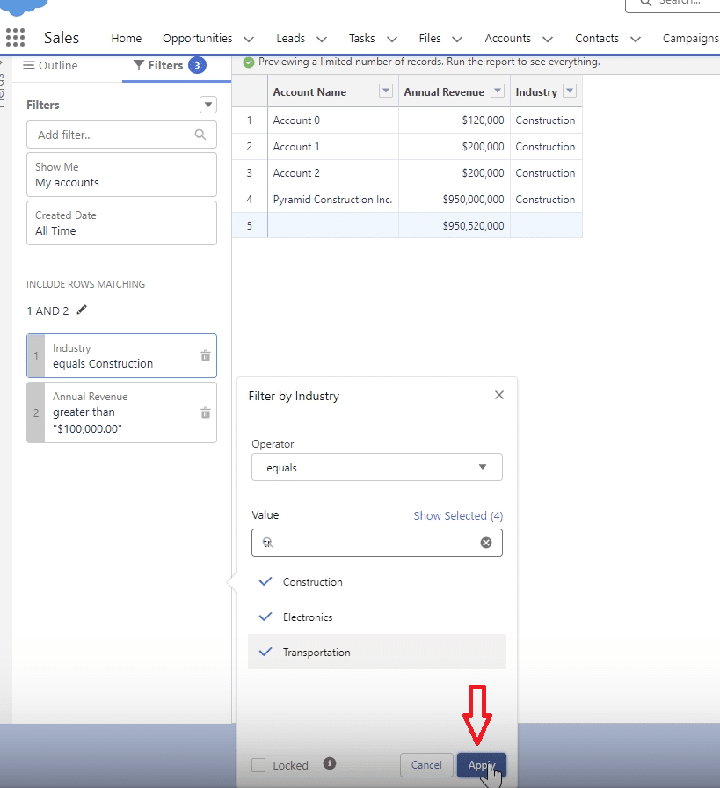Image resolution: width=720 pixels, height=788 pixels.
Task: Open the Industry column menu
Action: pos(570,91)
